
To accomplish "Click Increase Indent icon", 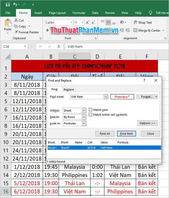I will [128, 30].
